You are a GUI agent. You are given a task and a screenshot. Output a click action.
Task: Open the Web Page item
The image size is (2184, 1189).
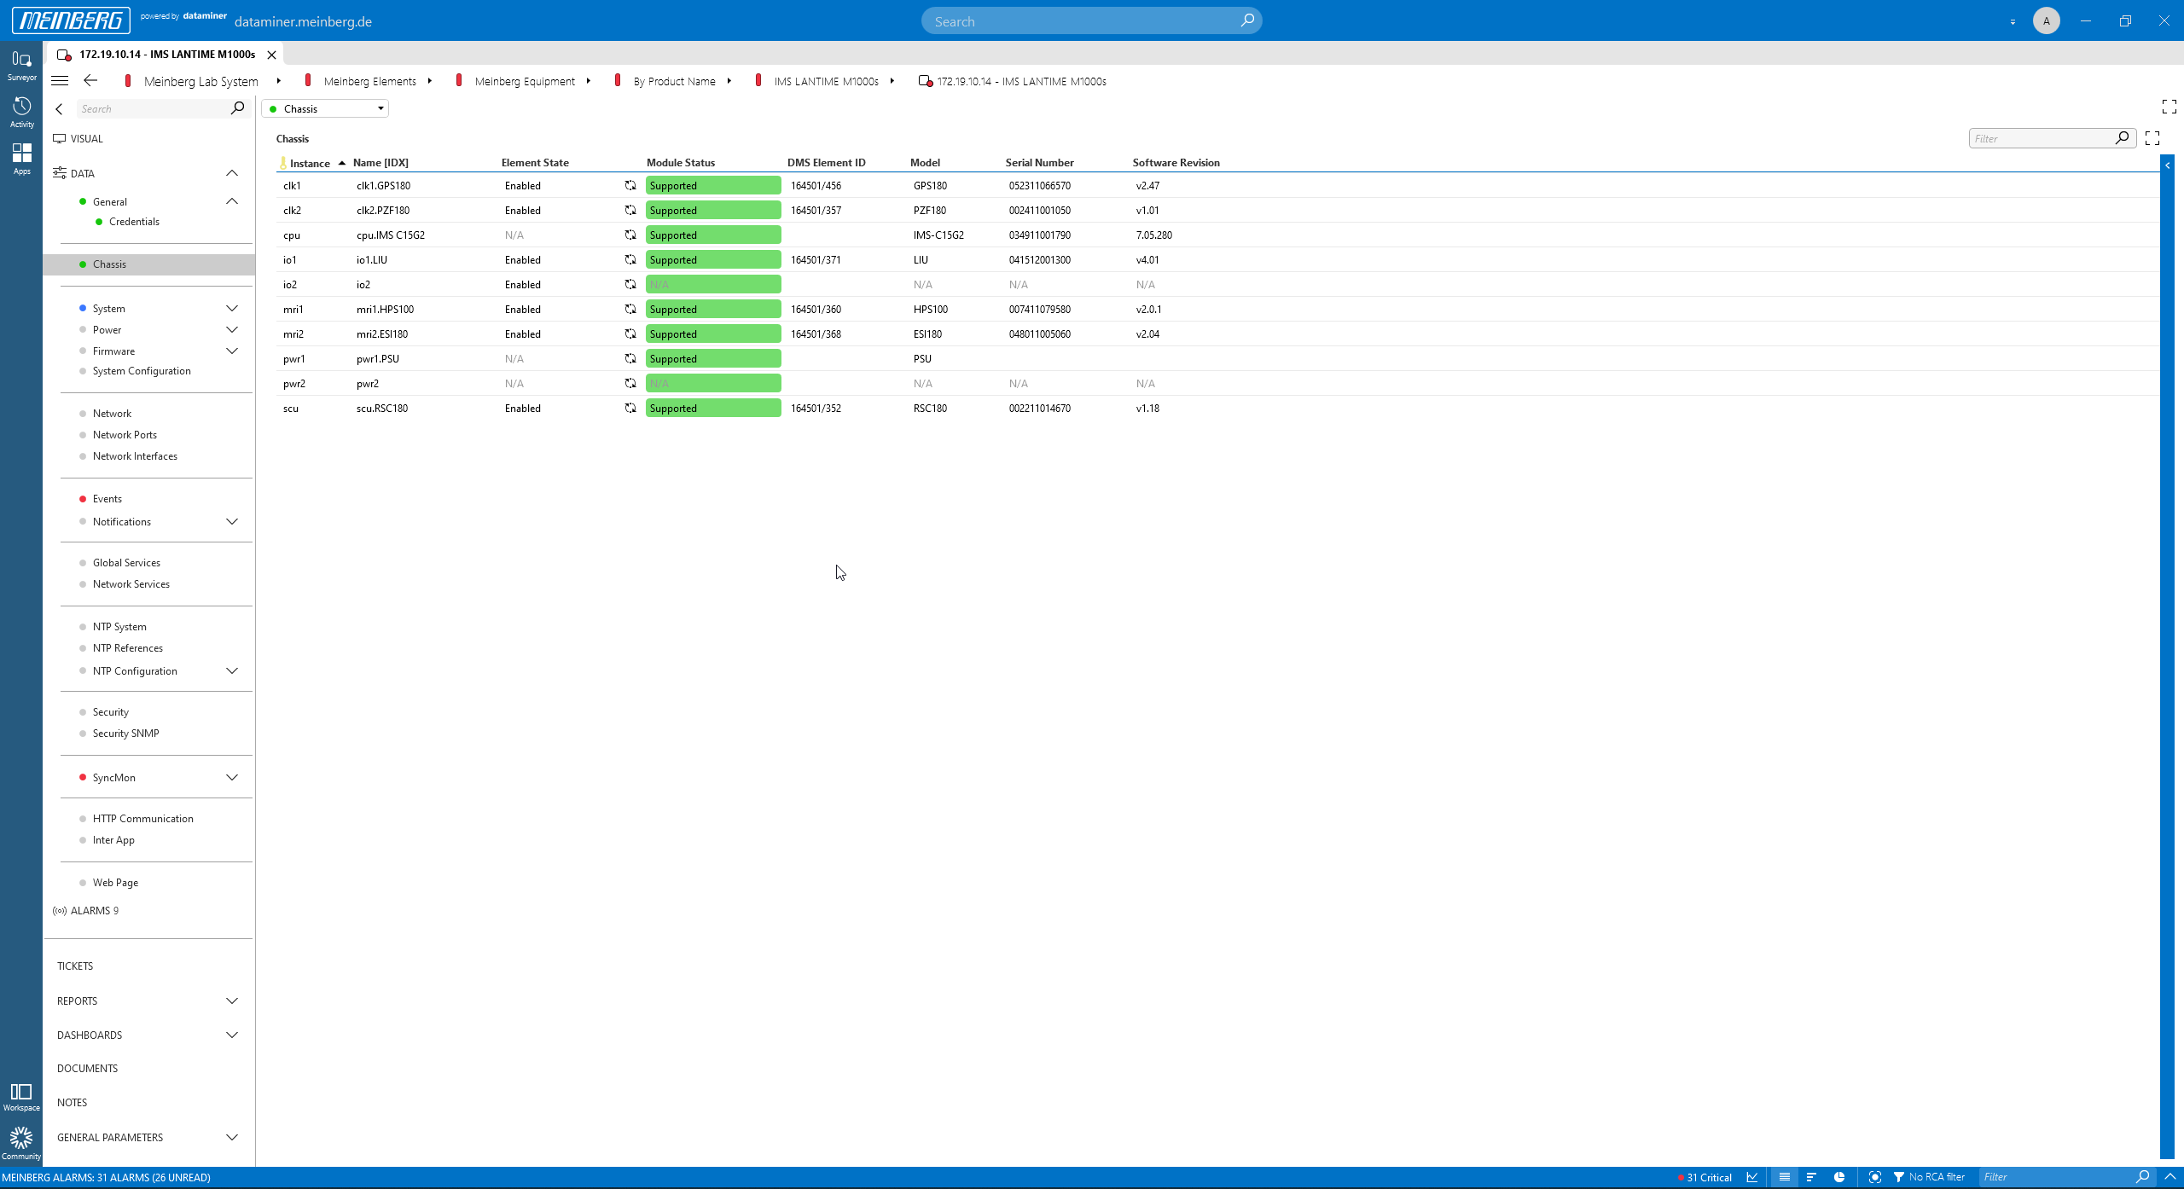[115, 882]
